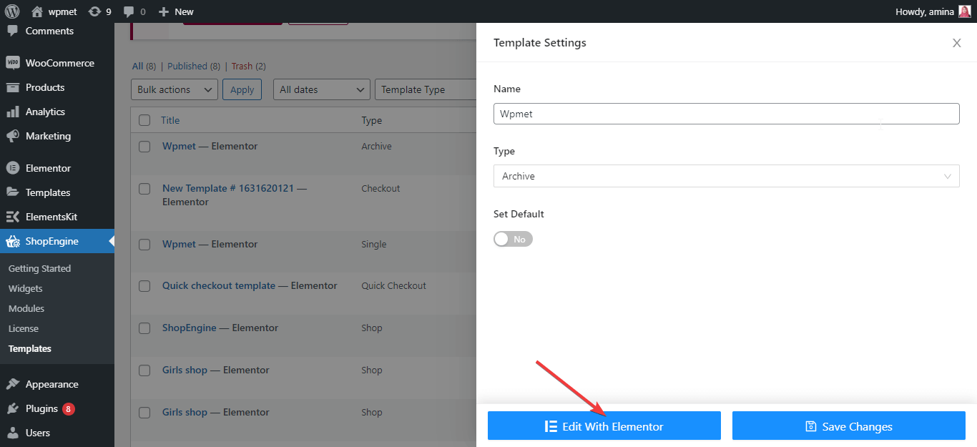Viewport: 977px width, 447px height.
Task: Open the Type dropdown showing Archive
Action: (x=727, y=176)
